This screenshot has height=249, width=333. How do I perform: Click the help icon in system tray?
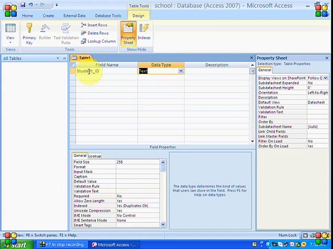click(254, 245)
